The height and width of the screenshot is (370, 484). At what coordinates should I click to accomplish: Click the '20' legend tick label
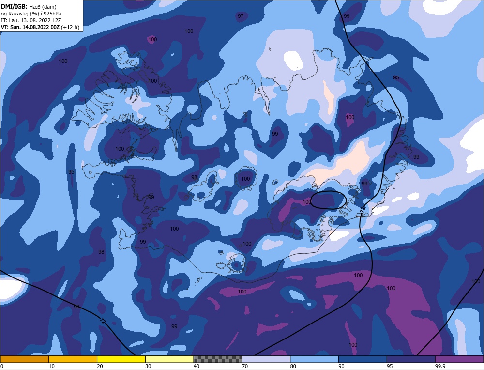[100, 366]
